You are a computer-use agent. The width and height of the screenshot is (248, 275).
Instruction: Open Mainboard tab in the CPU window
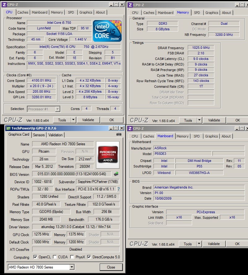click(x=40, y=12)
